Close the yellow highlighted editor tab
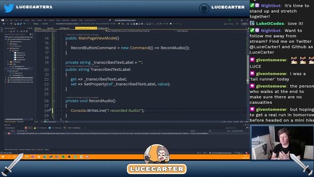This screenshot has height=177, width=314. tap(96, 28)
